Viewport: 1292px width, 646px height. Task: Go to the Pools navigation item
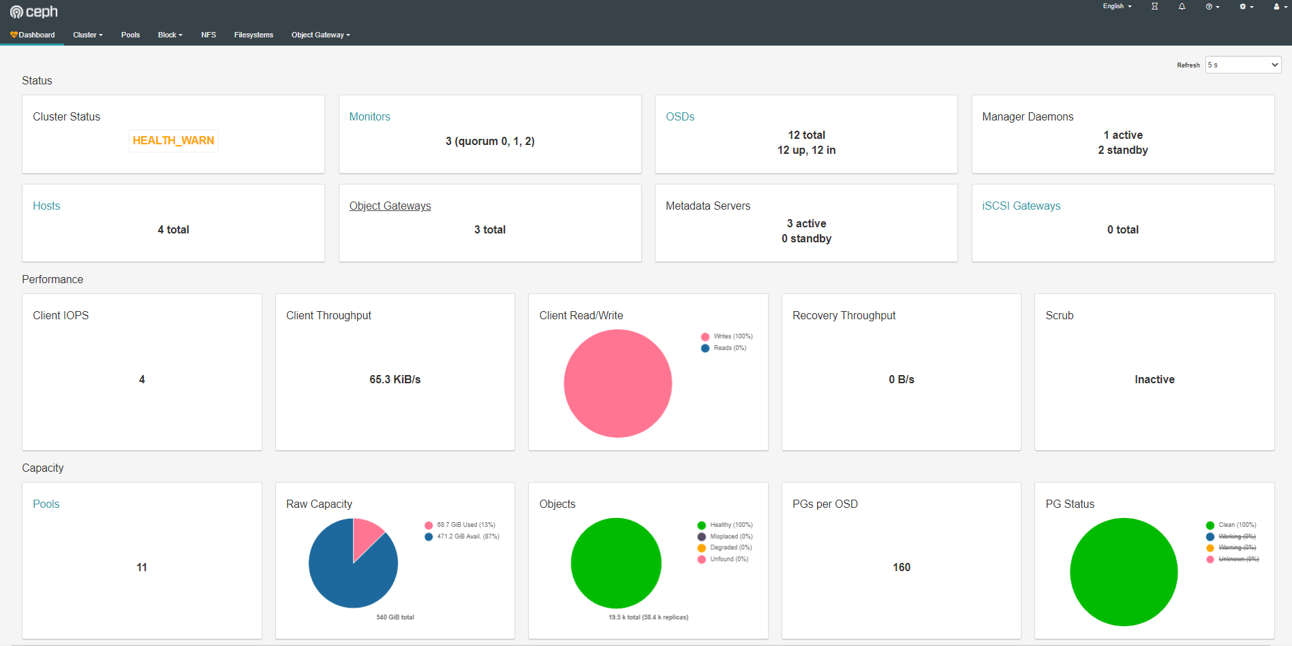[x=130, y=35]
